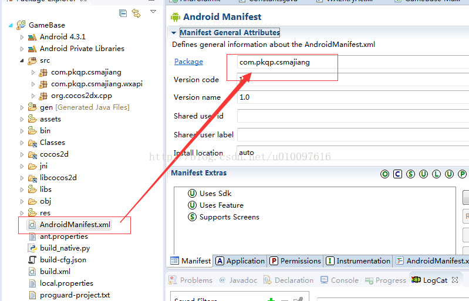The width and height of the screenshot is (469, 301).
Task: Collapse the src folder
Action: (x=22, y=60)
